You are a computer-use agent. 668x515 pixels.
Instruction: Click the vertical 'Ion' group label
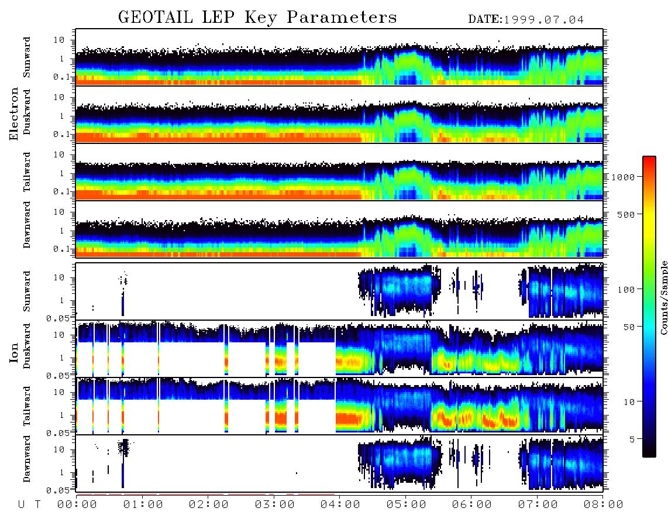14,352
